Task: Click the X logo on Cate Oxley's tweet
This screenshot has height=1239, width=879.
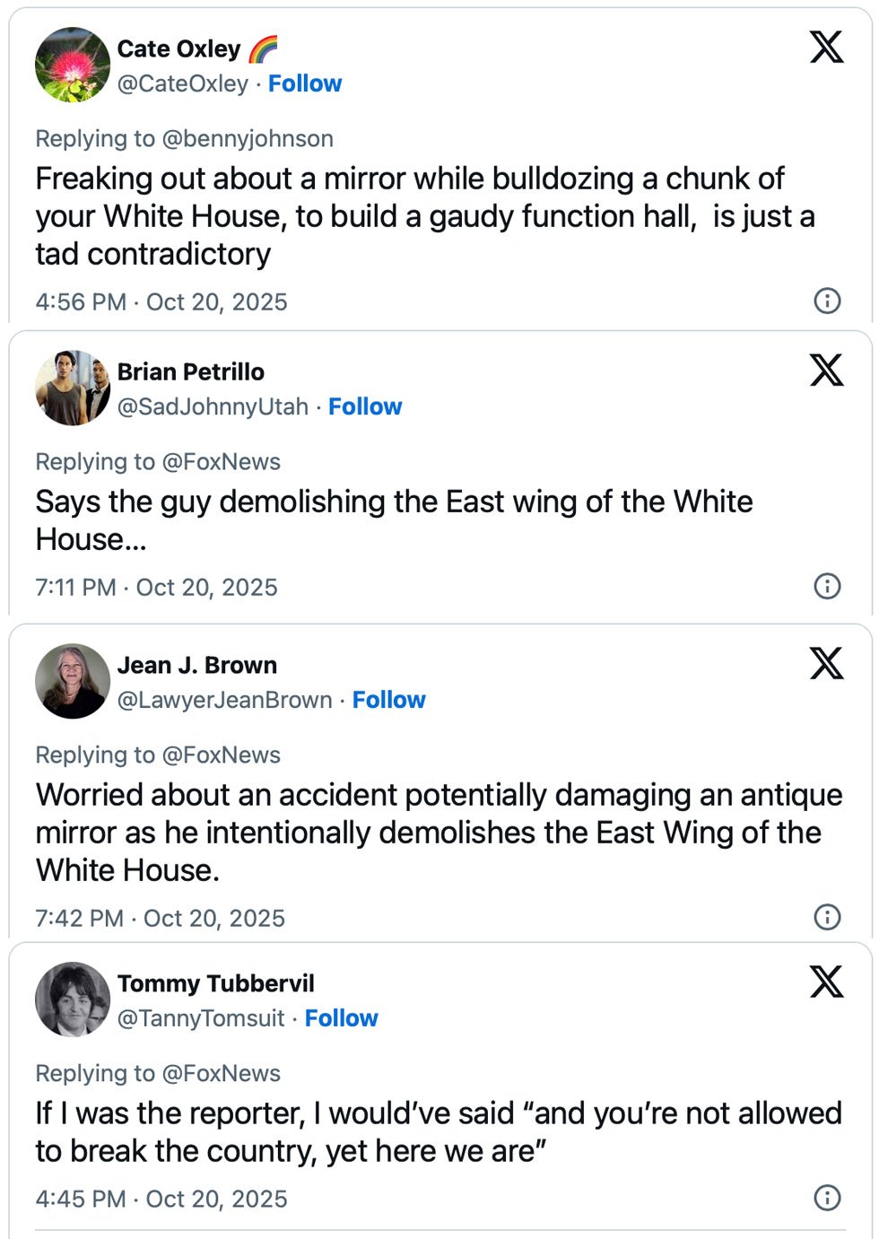Action: [x=826, y=47]
